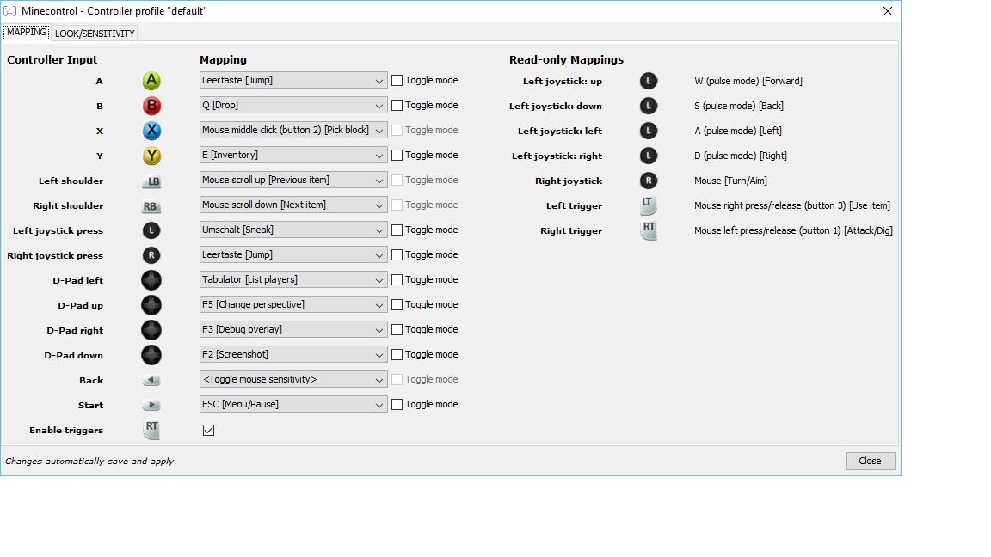991x557 pixels.
Task: Select the MAPPING tab
Action: coord(27,32)
